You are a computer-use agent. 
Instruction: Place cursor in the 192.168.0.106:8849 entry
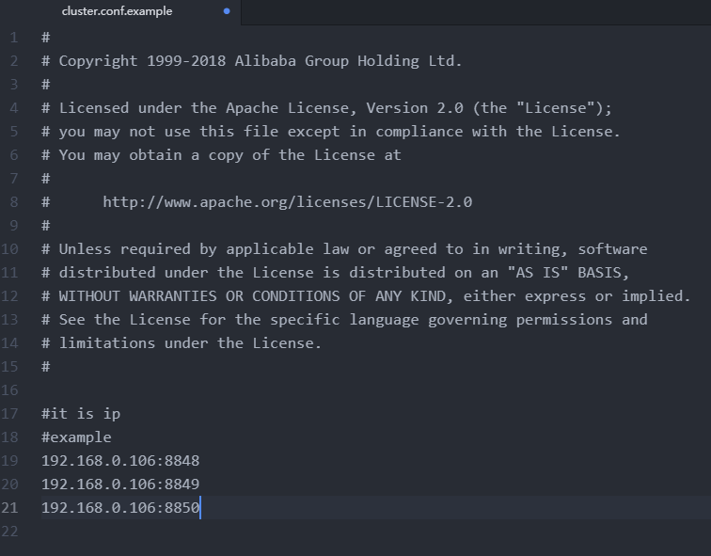coord(120,485)
